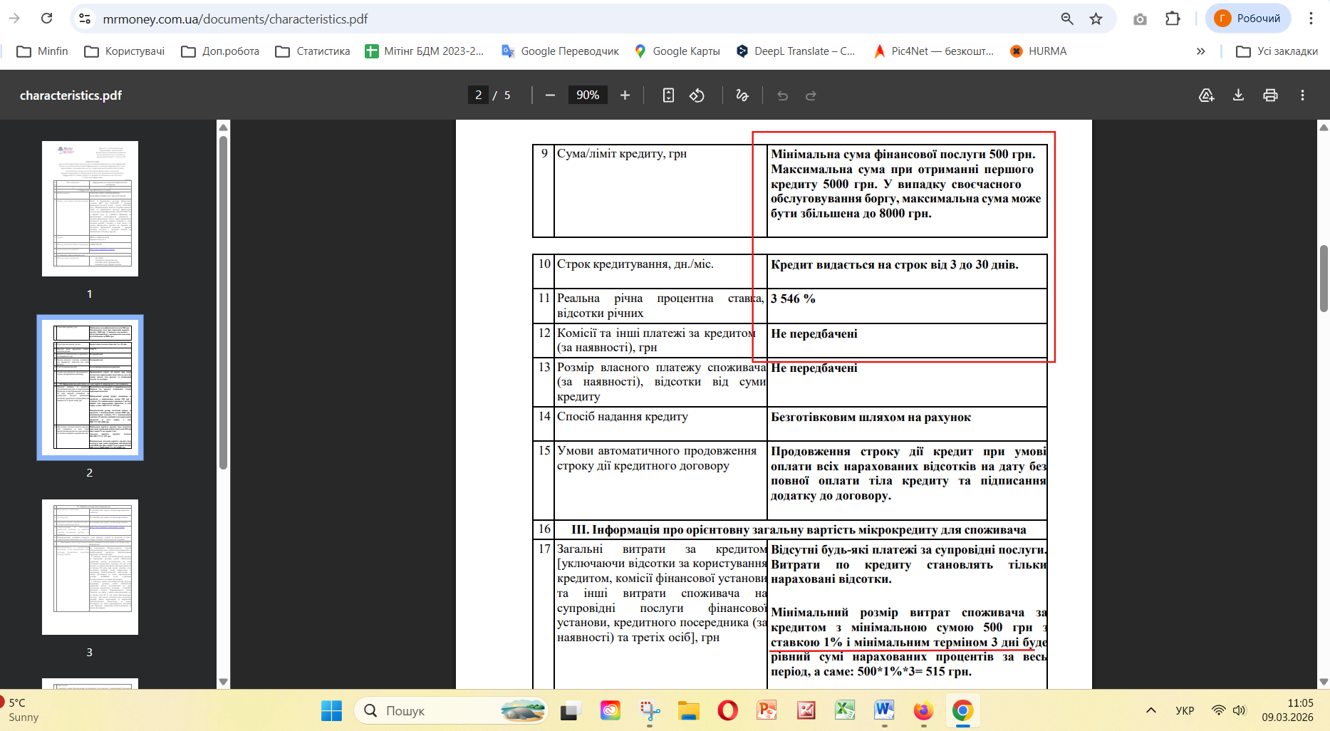The height and width of the screenshot is (731, 1330).
Task: Open the Google Карты bookmark
Action: pyautogui.click(x=677, y=51)
